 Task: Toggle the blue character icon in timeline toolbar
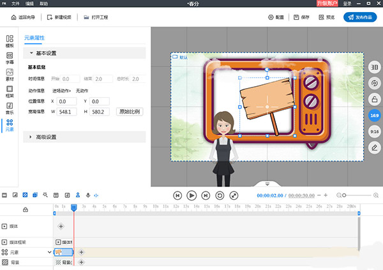click(78, 195)
